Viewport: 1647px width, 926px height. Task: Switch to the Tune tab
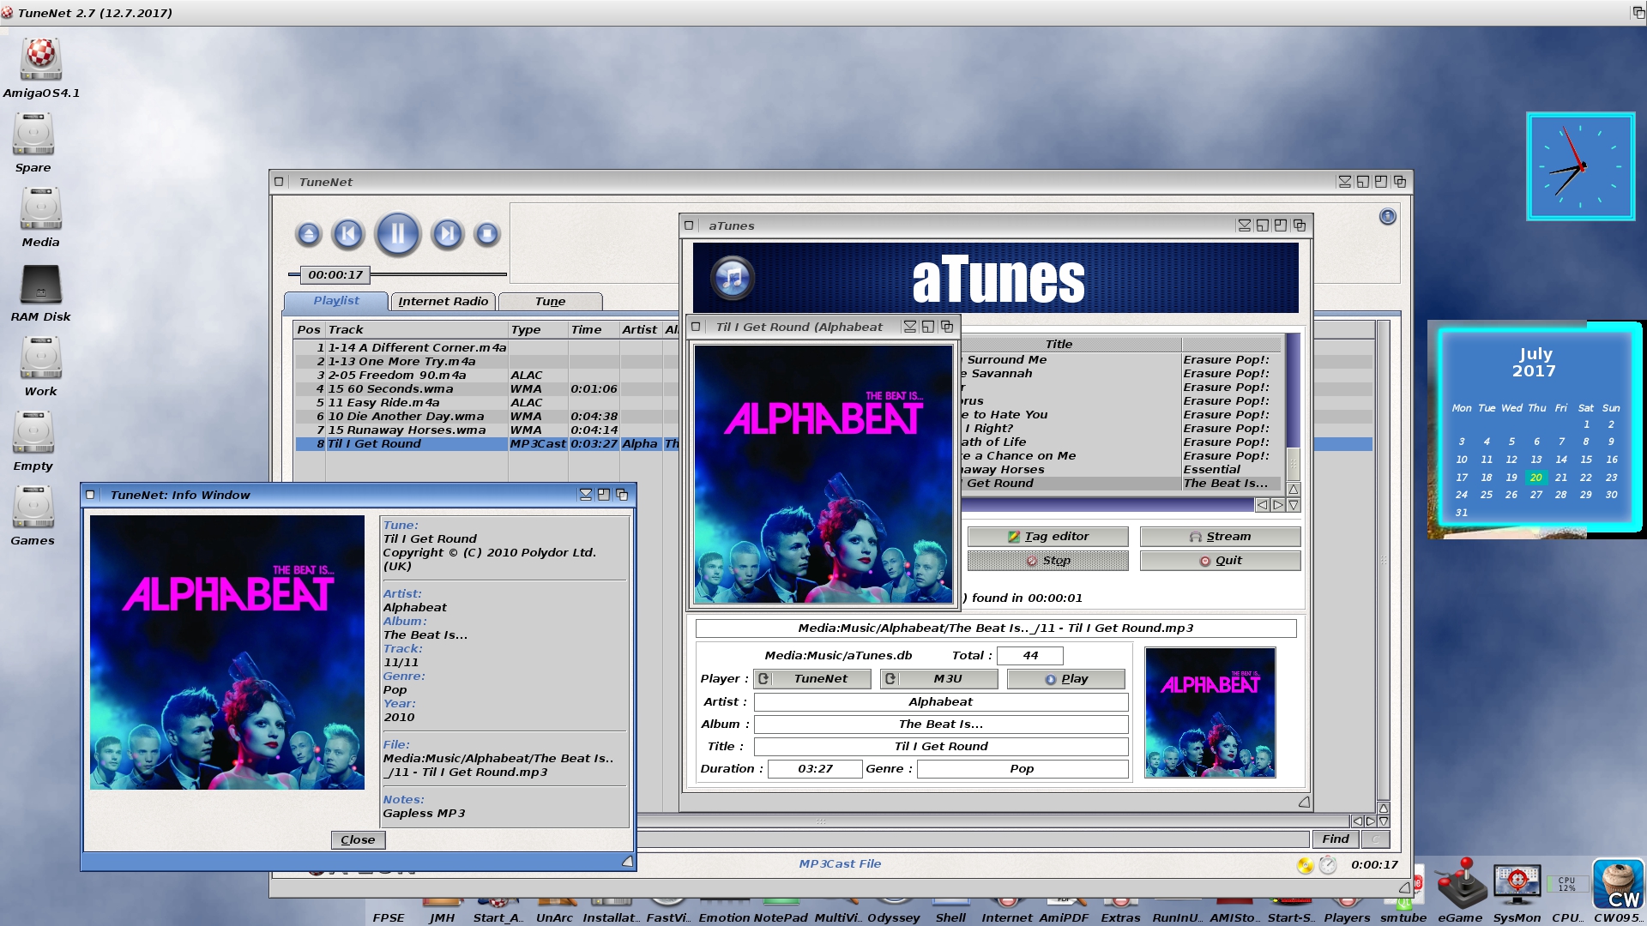pyautogui.click(x=550, y=302)
